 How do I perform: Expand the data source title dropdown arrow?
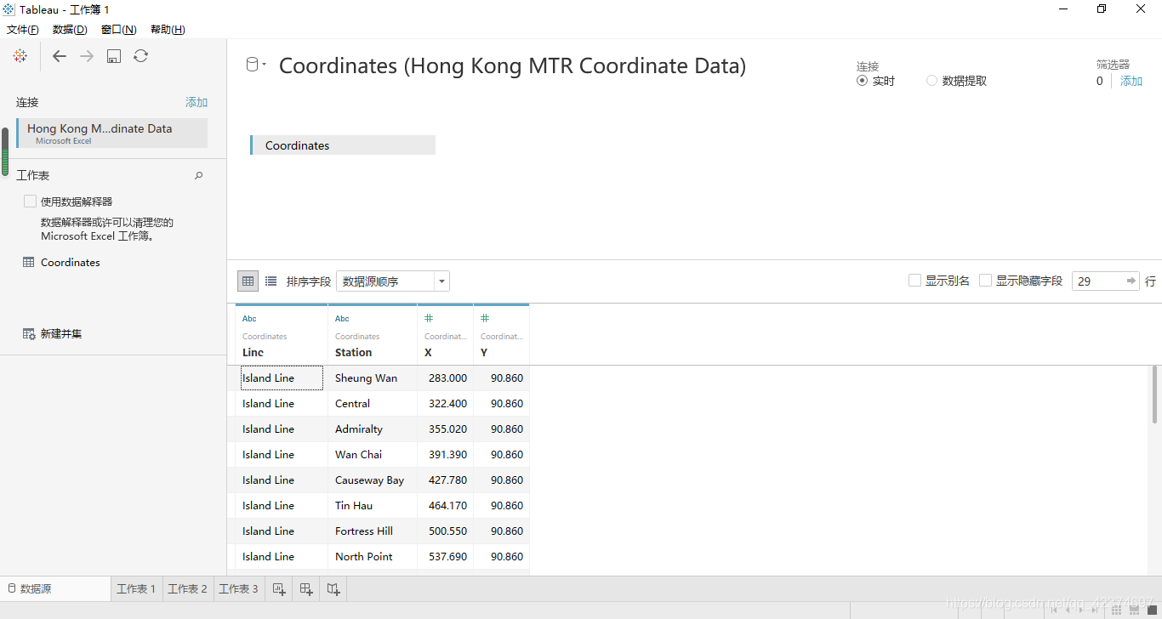(265, 65)
